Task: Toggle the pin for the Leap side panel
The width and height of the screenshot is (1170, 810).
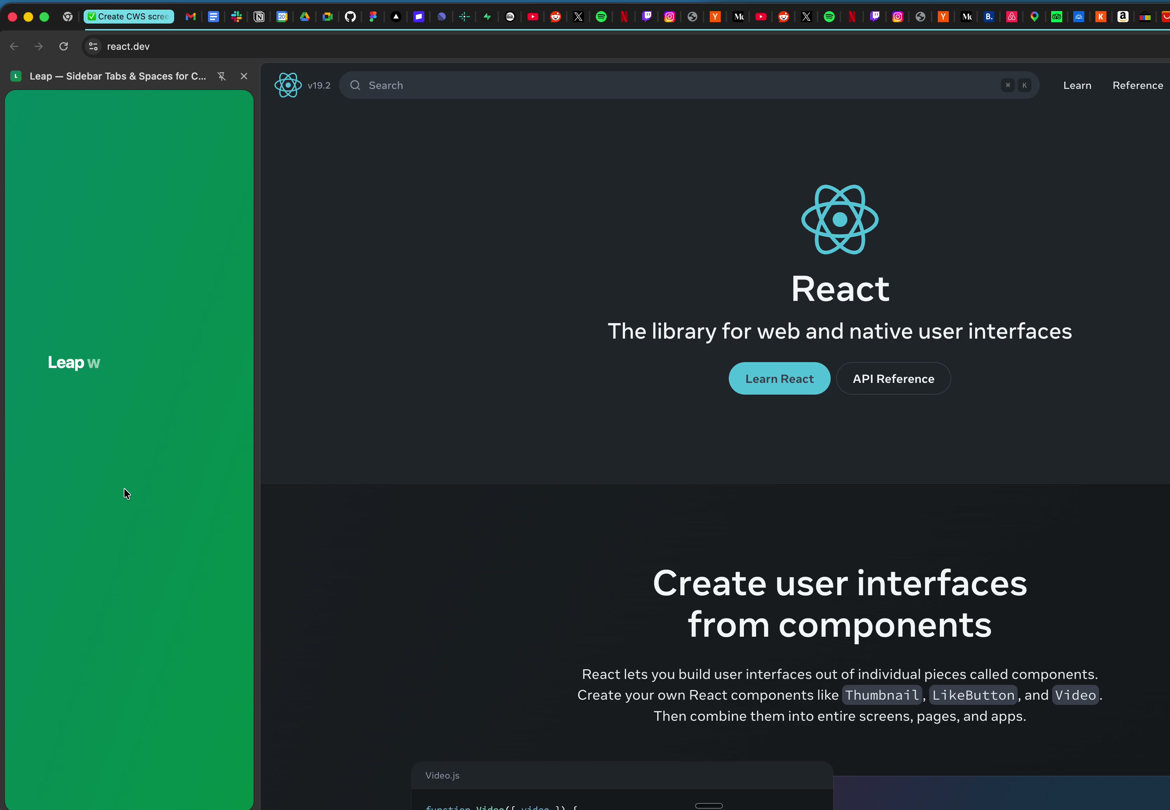Action: tap(222, 76)
